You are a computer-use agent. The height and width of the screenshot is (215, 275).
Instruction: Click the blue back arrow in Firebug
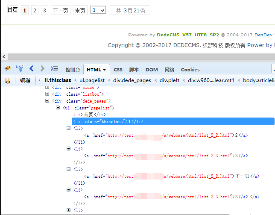(x=31, y=68)
